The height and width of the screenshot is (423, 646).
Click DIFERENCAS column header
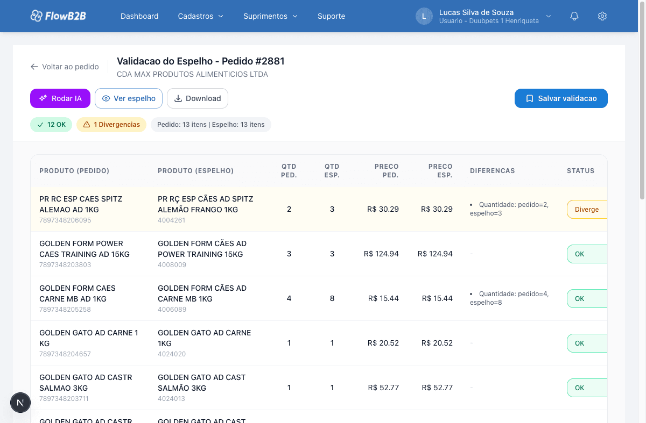[x=493, y=171]
